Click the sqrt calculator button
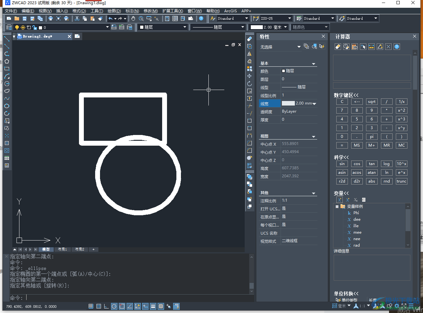 pyautogui.click(x=372, y=102)
